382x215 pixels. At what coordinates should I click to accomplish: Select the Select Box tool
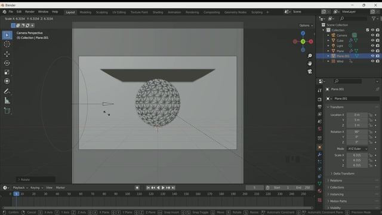[x=7, y=35]
